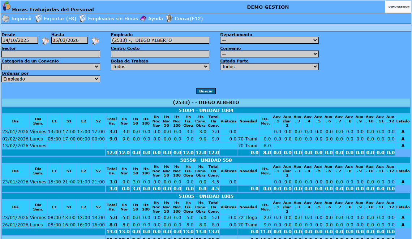The width and height of the screenshot is (412, 239).
Task: Open the Bolsa de Trabajo dropdown
Action: pos(160,67)
